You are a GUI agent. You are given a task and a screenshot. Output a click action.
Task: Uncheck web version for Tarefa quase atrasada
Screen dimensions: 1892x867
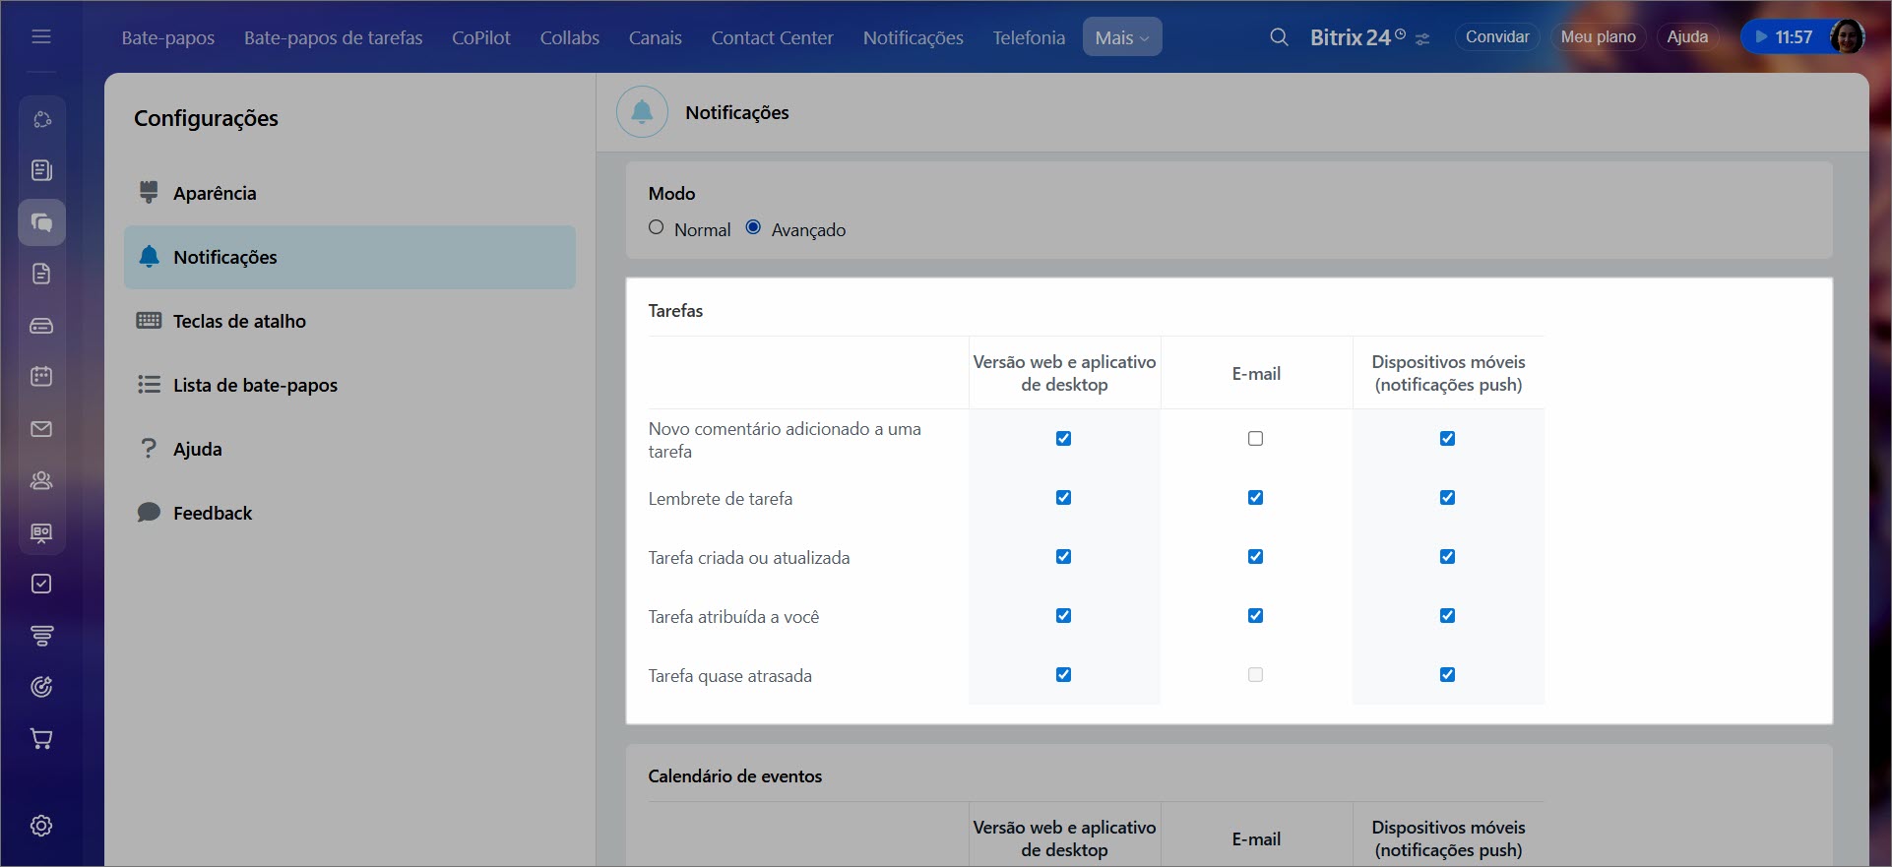[1063, 675]
